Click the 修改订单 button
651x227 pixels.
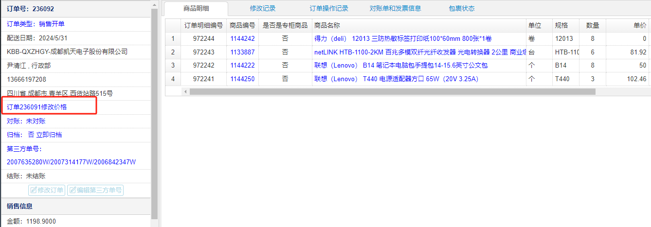[x=47, y=190]
